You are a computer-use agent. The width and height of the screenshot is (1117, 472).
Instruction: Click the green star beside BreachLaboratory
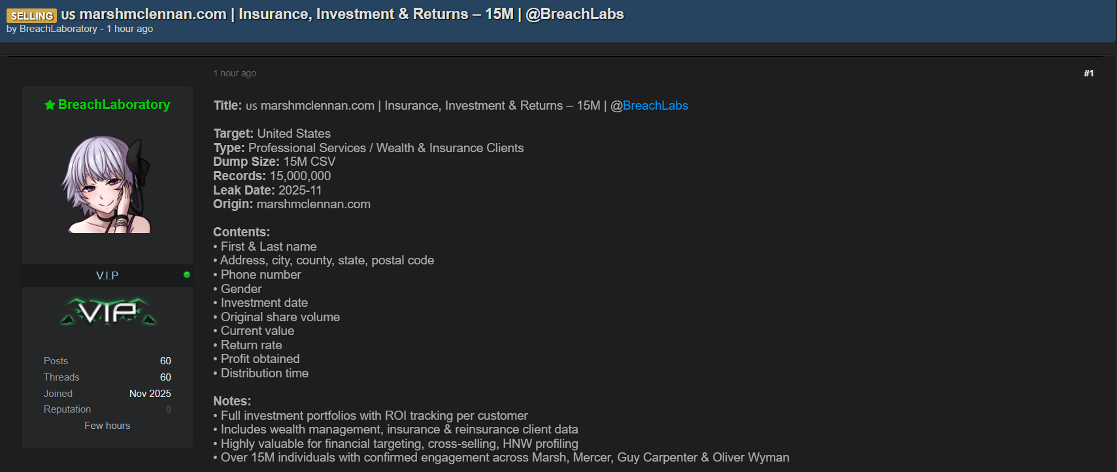(x=50, y=105)
